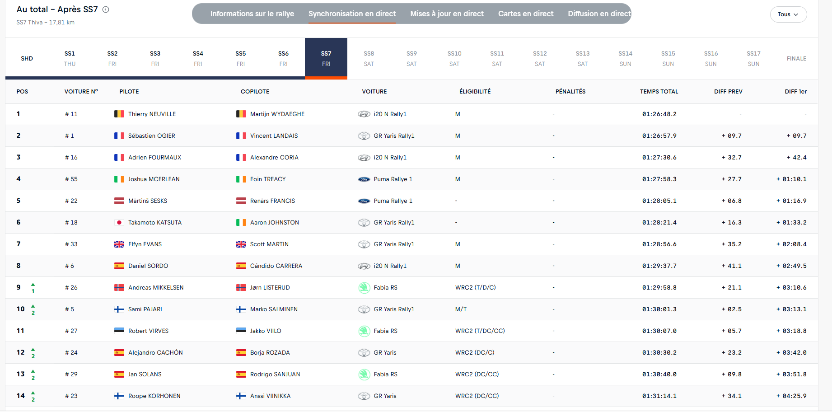Select the SS8 SAT stage tab
832x412 pixels.
(x=369, y=59)
